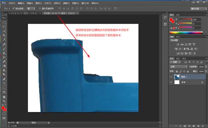This screenshot has width=208, height=128.
Task: Toggle lock position icon
Action: (184, 71)
